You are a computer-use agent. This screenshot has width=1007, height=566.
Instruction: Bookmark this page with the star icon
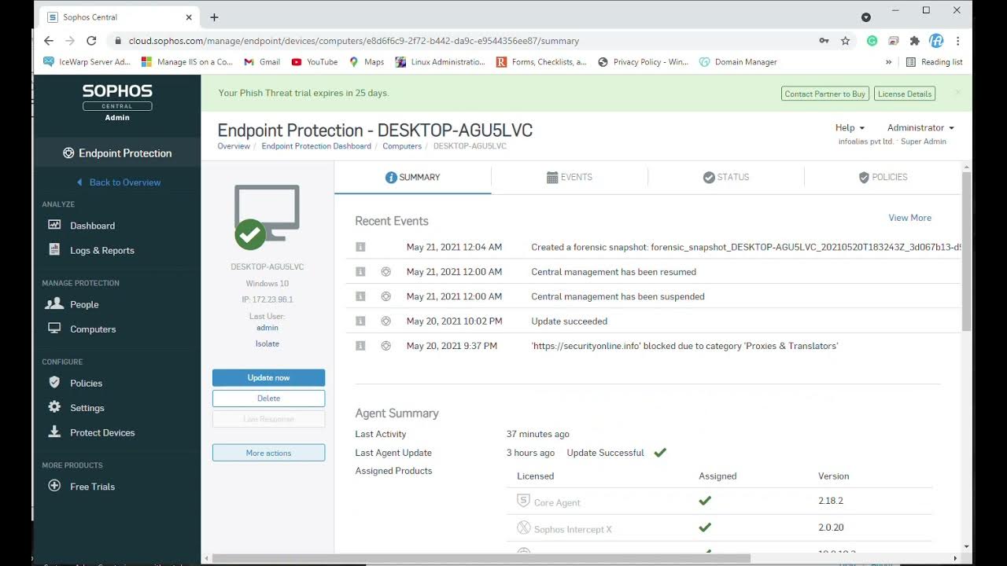tap(845, 41)
